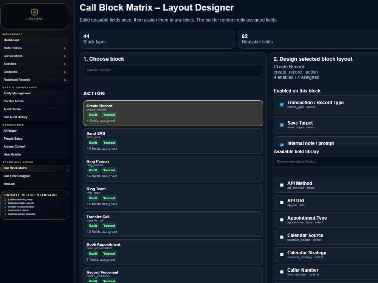Click the small icon in Callbacks row
This screenshot has height=283, width=378.
(x=65, y=72)
